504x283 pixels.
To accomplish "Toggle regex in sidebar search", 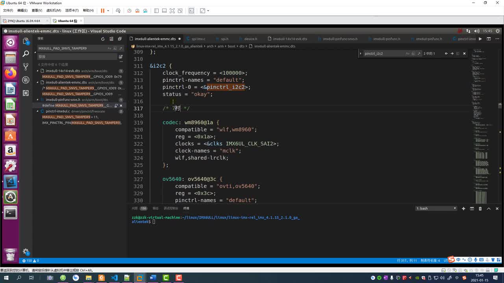I will click(x=121, y=48).
